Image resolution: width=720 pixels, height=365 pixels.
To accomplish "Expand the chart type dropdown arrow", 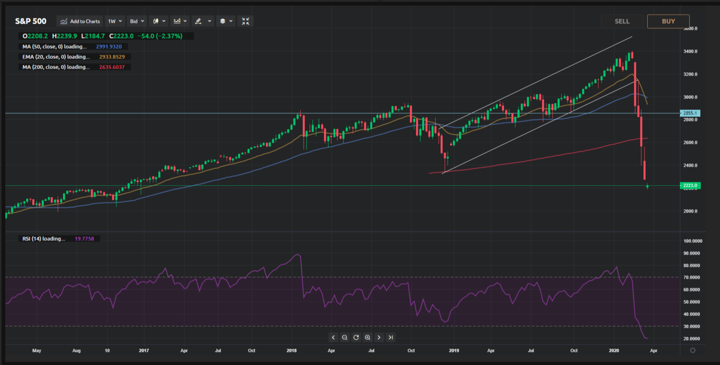I will coord(164,21).
